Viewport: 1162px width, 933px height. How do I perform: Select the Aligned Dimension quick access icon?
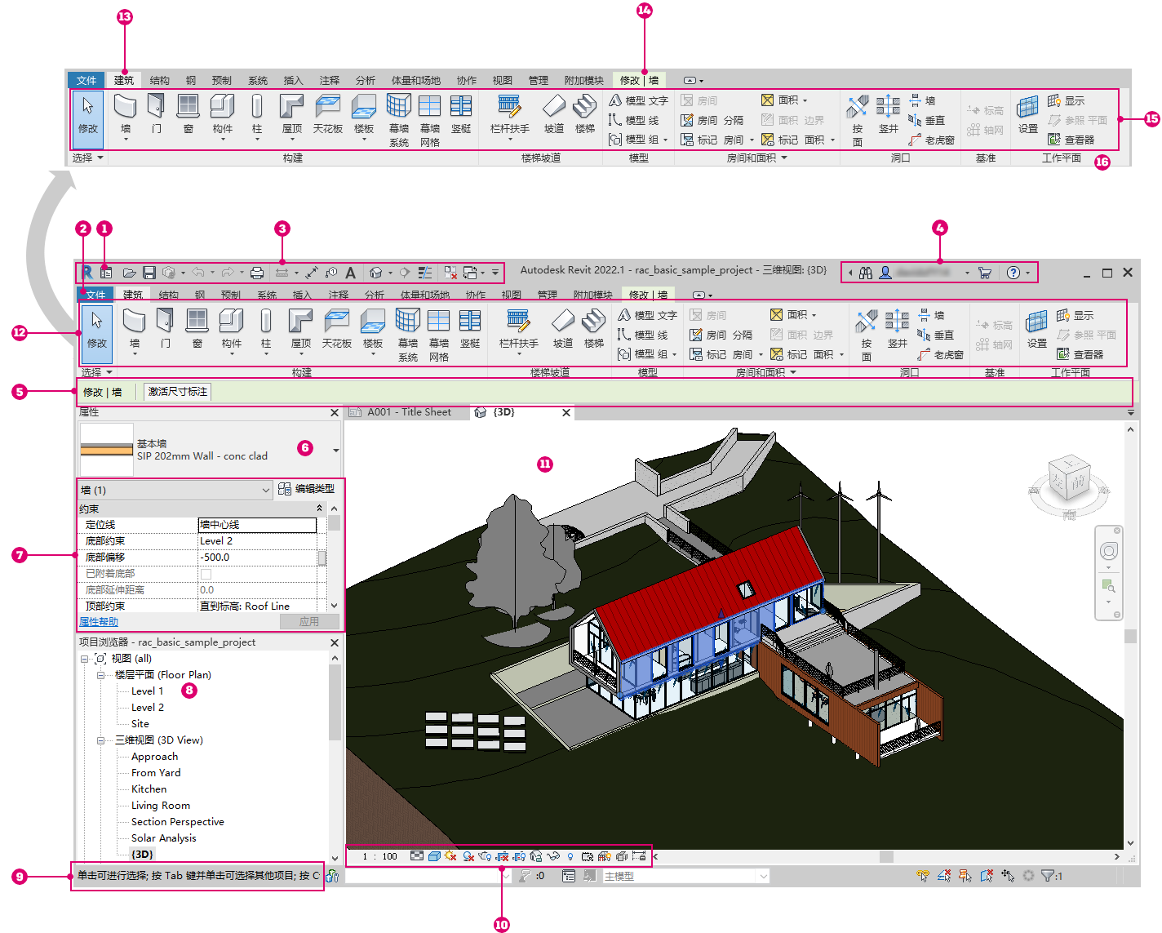(x=312, y=273)
